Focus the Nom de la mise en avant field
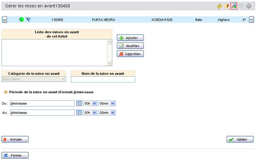Viewport: 256px width, 160px height. [103, 79]
